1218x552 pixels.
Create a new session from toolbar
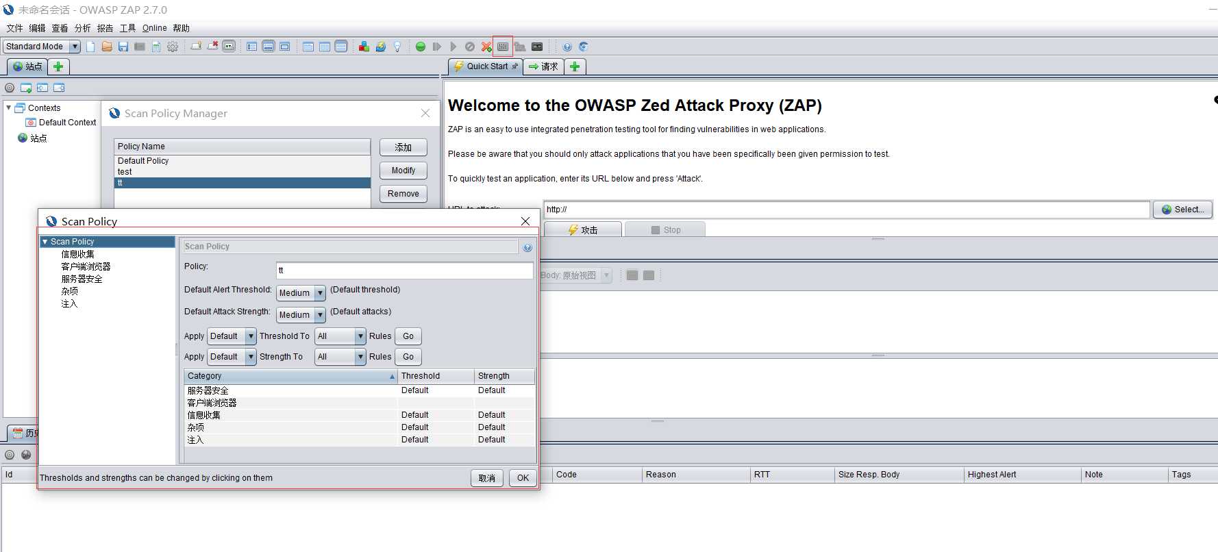click(90, 47)
